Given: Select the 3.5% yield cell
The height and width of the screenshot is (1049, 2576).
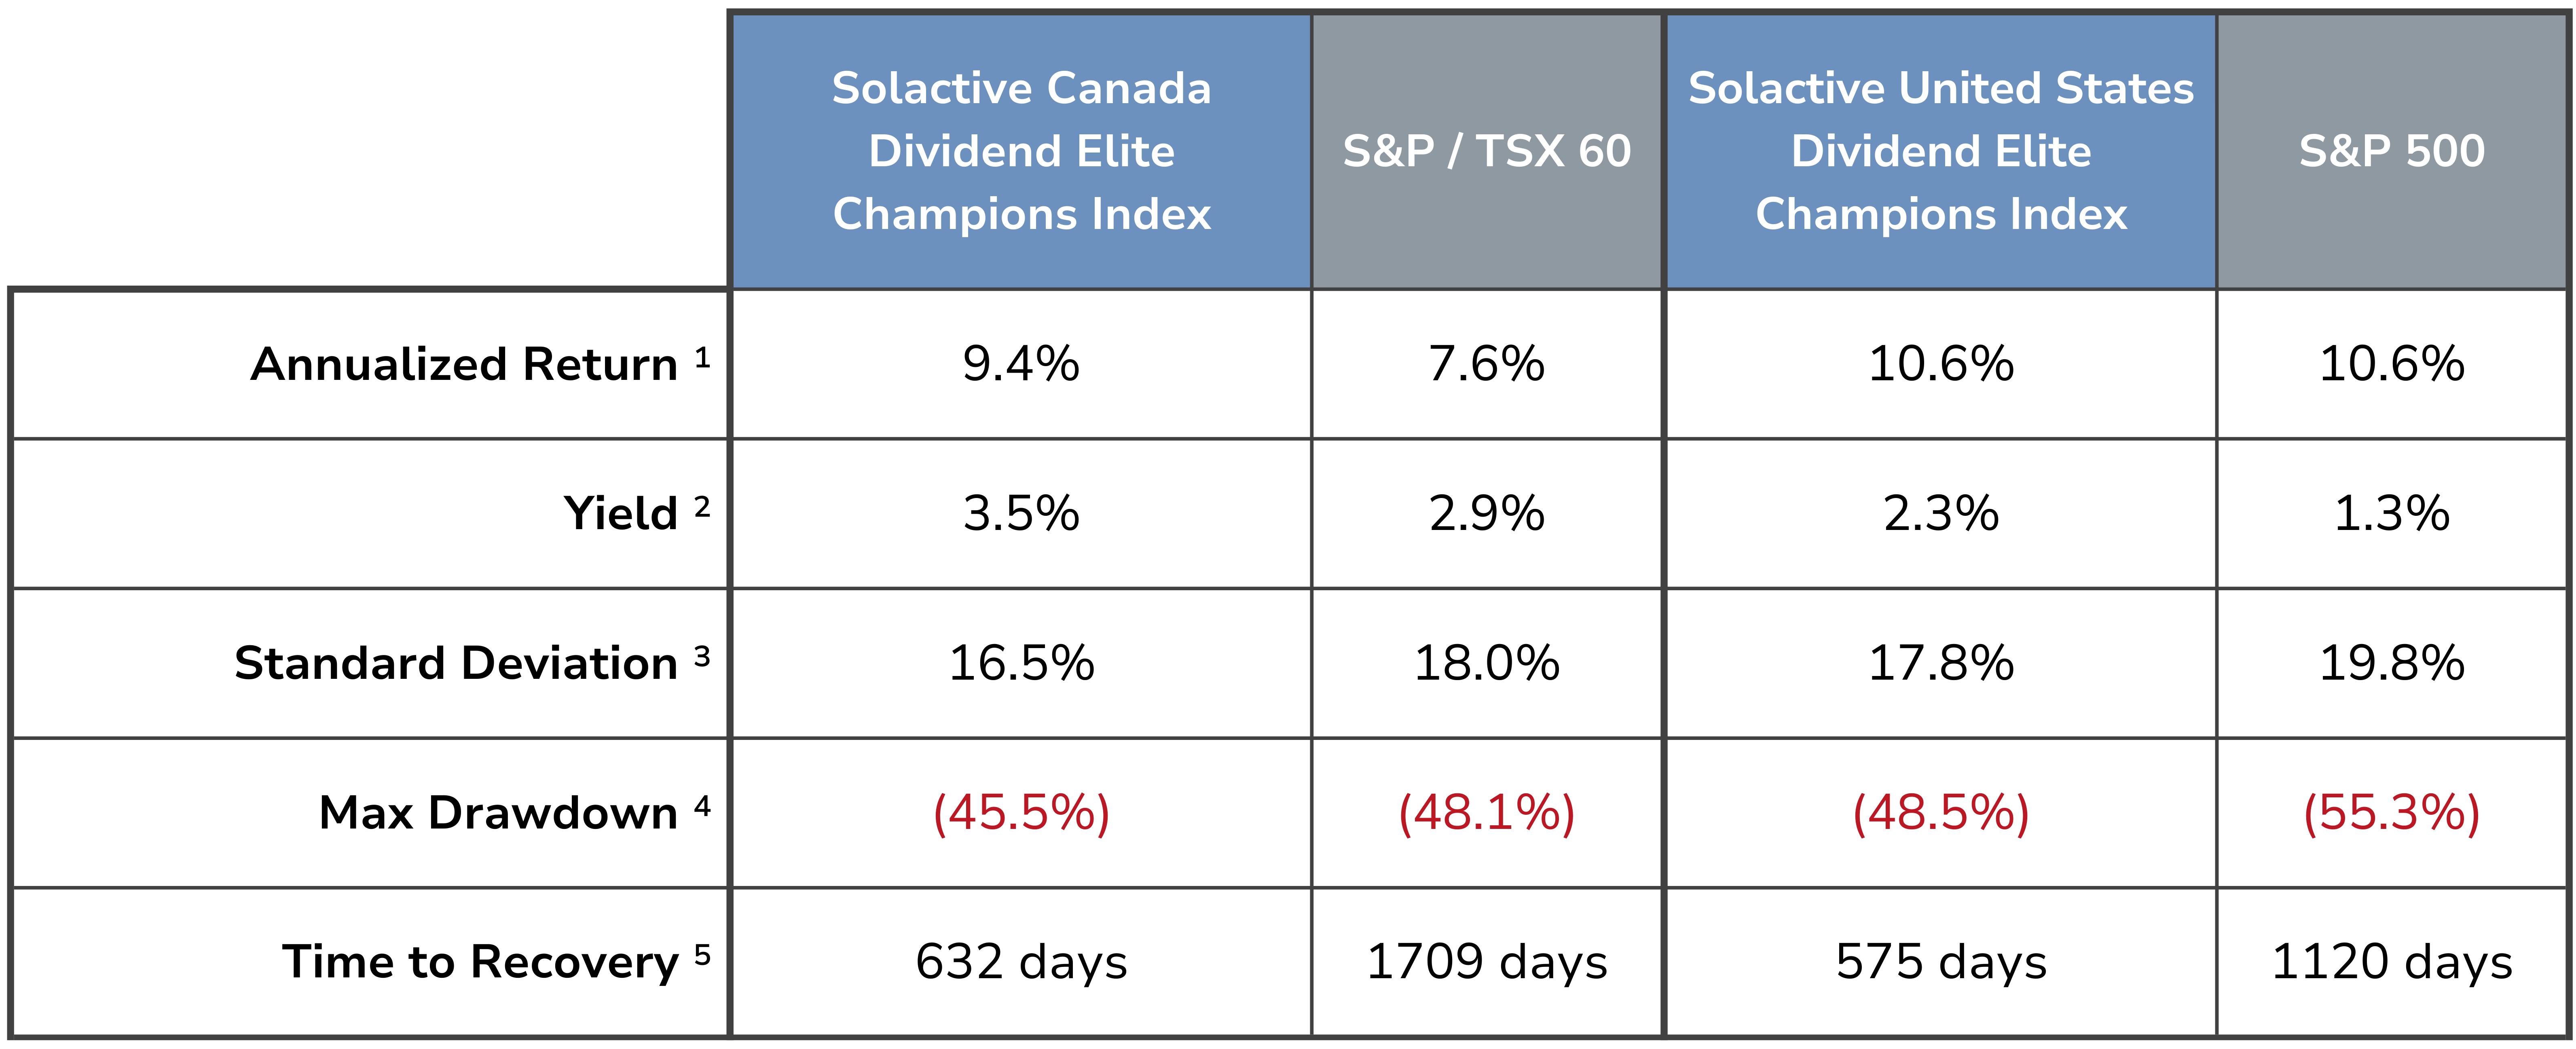Looking at the screenshot, I should [1021, 513].
